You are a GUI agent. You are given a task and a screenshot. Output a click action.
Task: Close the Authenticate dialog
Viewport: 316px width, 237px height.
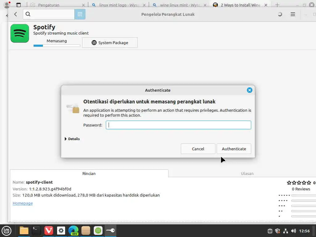(249, 90)
